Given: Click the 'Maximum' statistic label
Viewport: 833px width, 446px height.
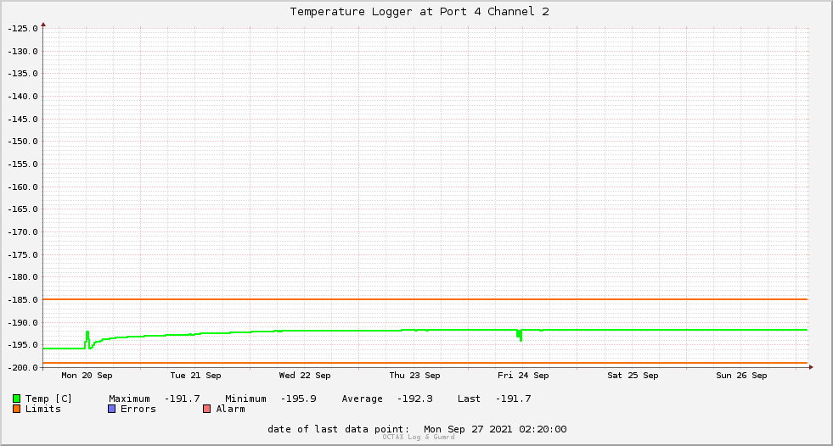Looking at the screenshot, I should click(130, 399).
